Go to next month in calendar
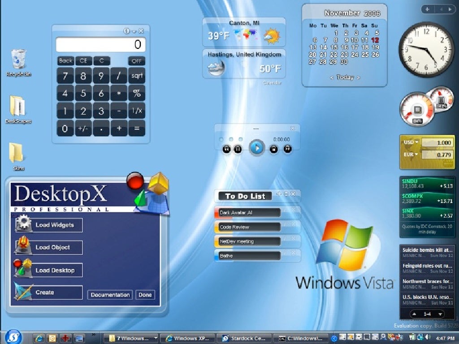This screenshot has width=459, height=344. (x=358, y=77)
